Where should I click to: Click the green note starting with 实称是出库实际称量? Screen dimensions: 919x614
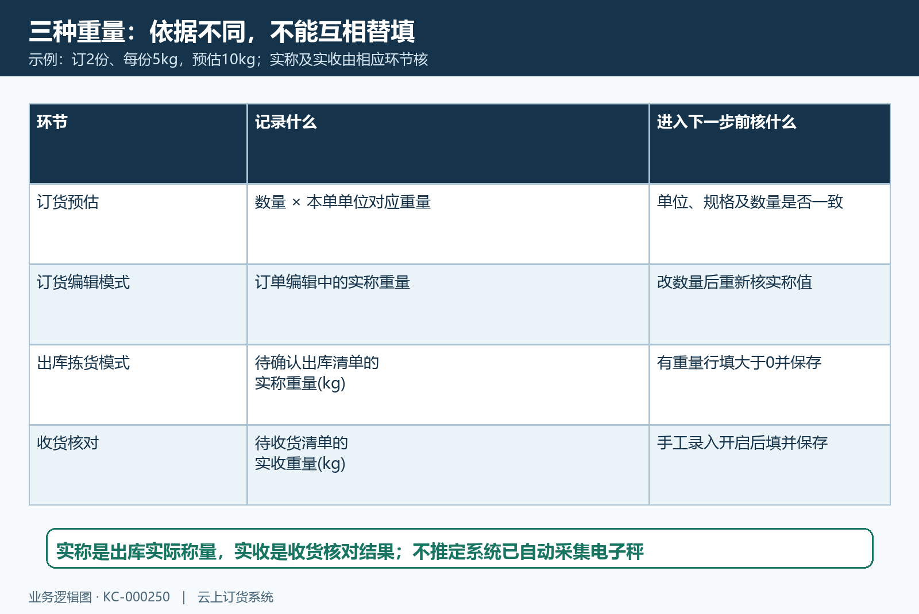pyautogui.click(x=459, y=549)
